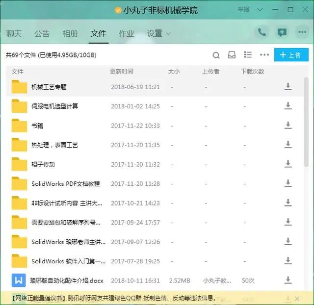Sort by 上传者 column header
Screen dimensions: 314x305
tap(210, 72)
